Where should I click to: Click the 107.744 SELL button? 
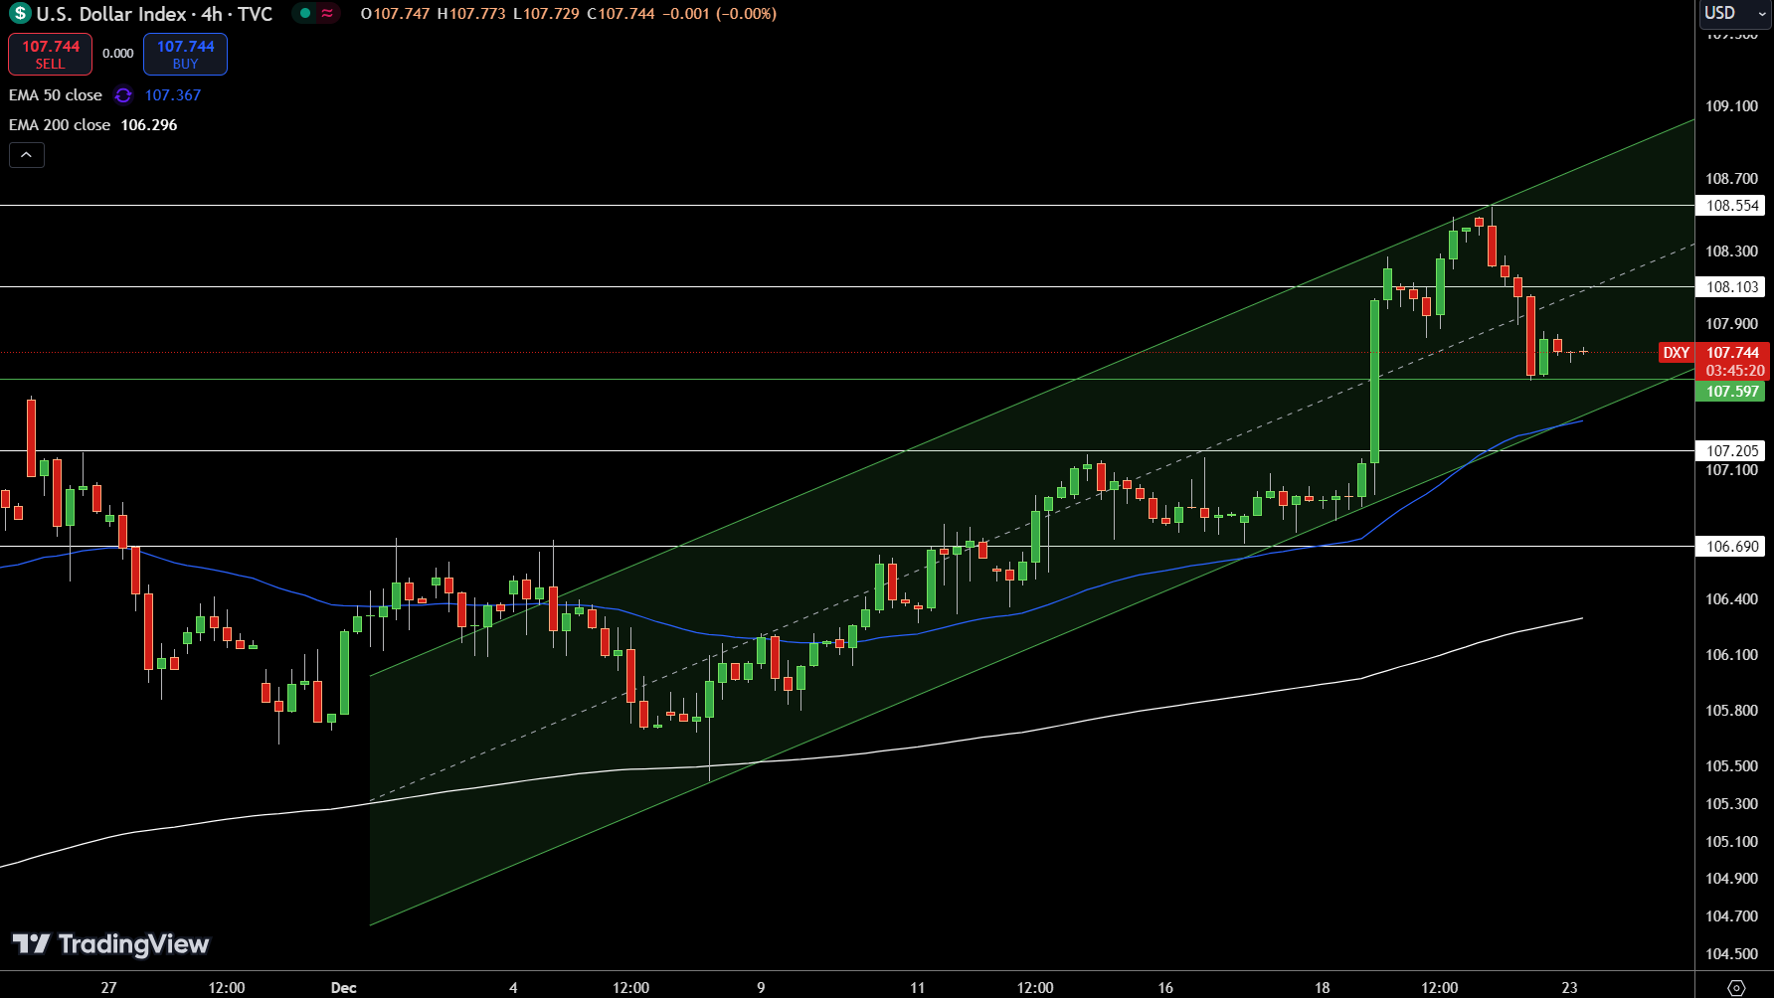[x=50, y=54]
